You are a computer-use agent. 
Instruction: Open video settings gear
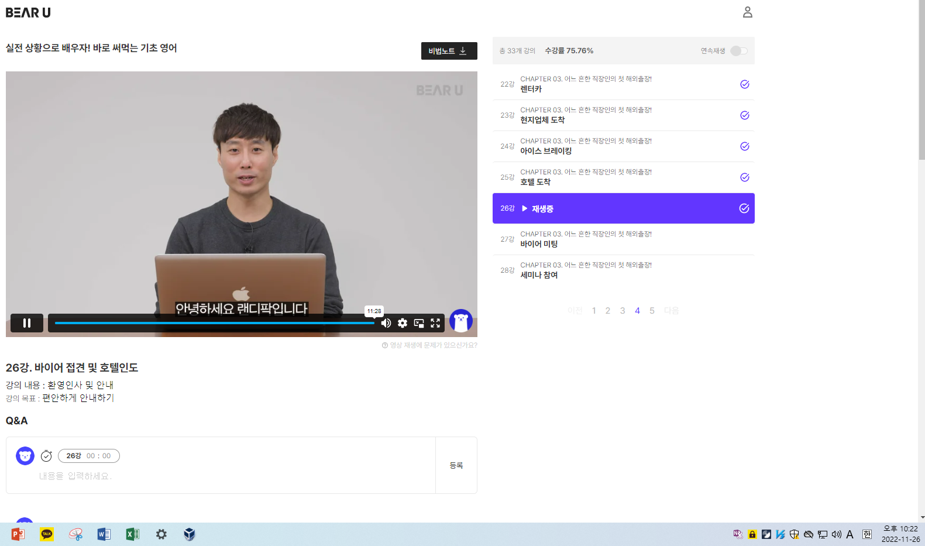pos(403,323)
